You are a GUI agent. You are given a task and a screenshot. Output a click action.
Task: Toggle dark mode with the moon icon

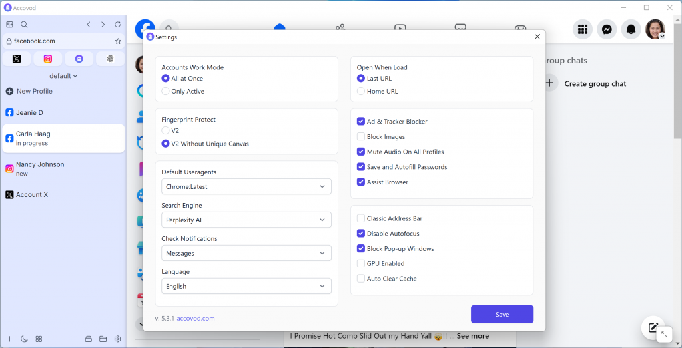[24, 339]
